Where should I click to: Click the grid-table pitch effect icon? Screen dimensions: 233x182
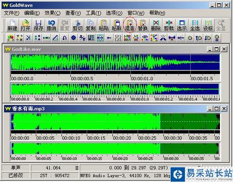(x=91, y=38)
